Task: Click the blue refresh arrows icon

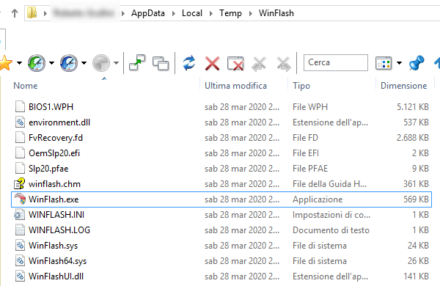Action: (x=189, y=63)
